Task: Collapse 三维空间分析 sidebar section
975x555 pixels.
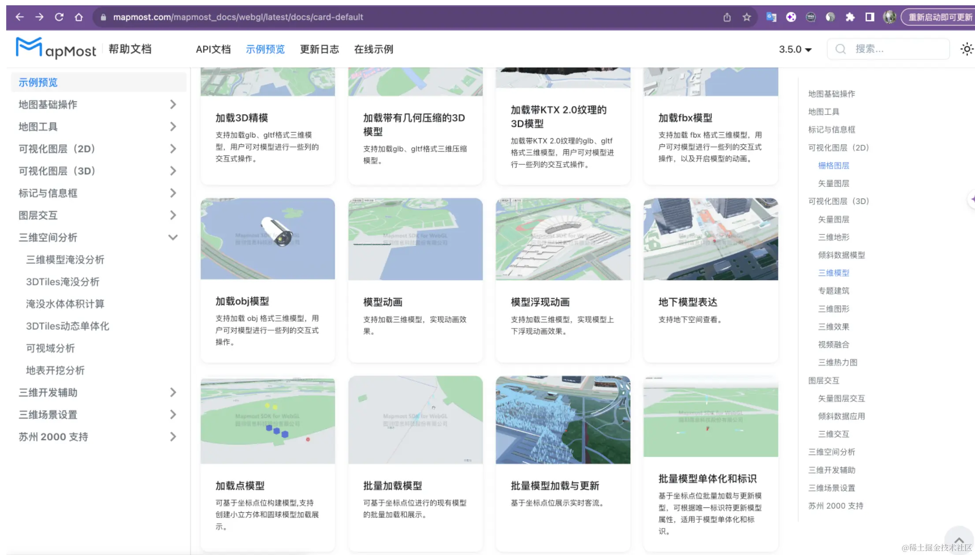Action: click(x=173, y=237)
